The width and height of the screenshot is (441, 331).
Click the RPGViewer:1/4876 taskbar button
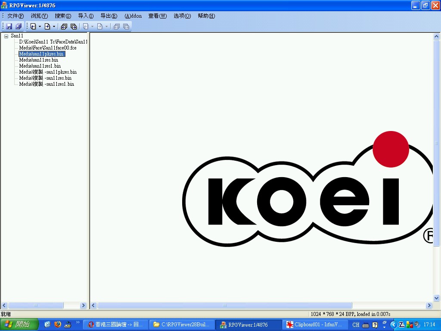pyautogui.click(x=248, y=325)
